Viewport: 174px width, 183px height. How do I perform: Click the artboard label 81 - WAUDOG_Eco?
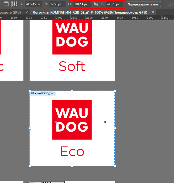pyautogui.click(x=43, y=93)
